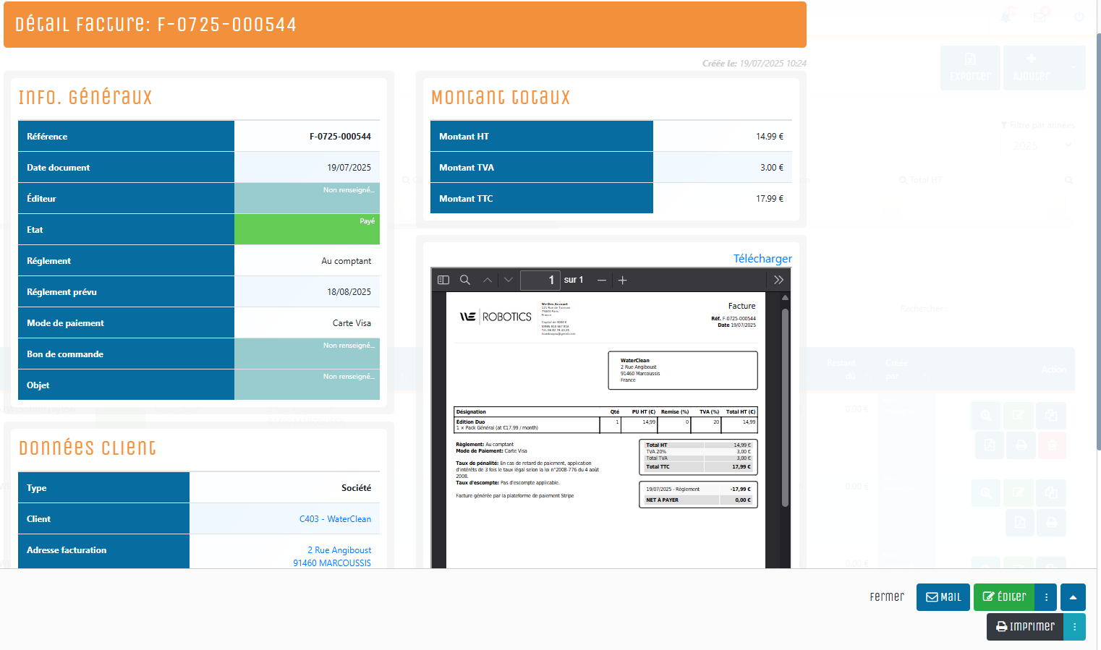The width and height of the screenshot is (1101, 650).
Task: Click the PDF preview vertical scrollbar
Action: coord(785,405)
